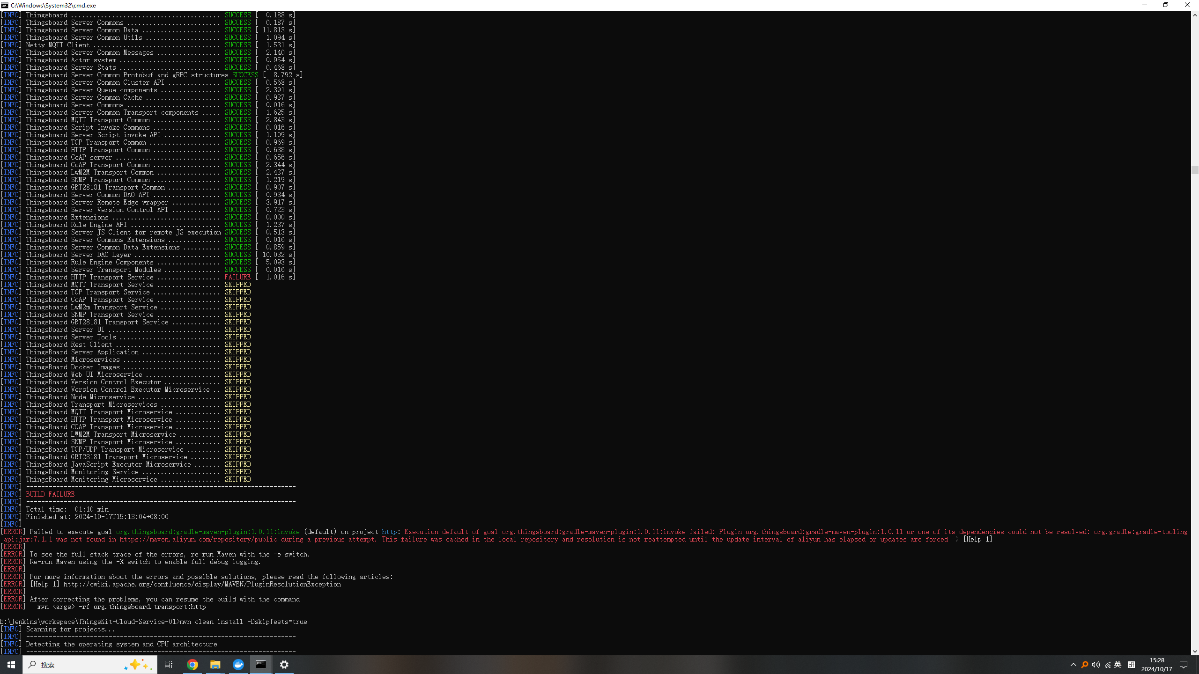The image size is (1199, 674).
Task: Click the console scrollbar thumb
Action: click(x=1195, y=170)
